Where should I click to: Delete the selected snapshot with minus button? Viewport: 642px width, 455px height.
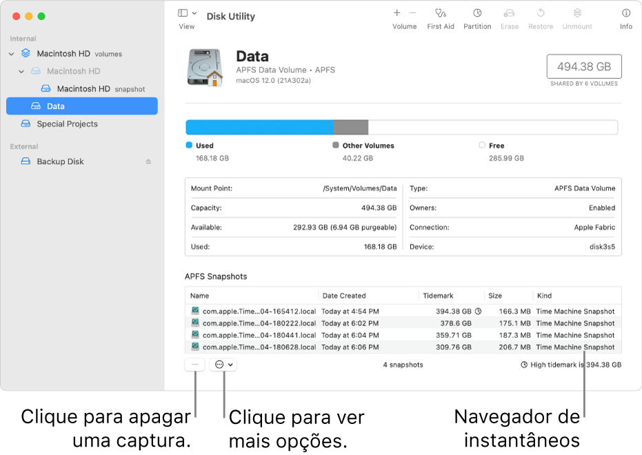click(x=194, y=364)
